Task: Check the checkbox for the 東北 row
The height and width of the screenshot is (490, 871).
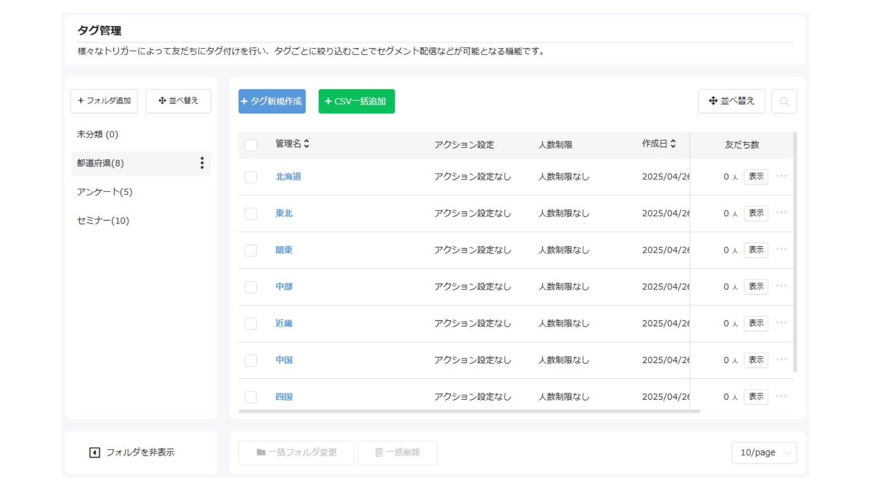Action: [251, 214]
